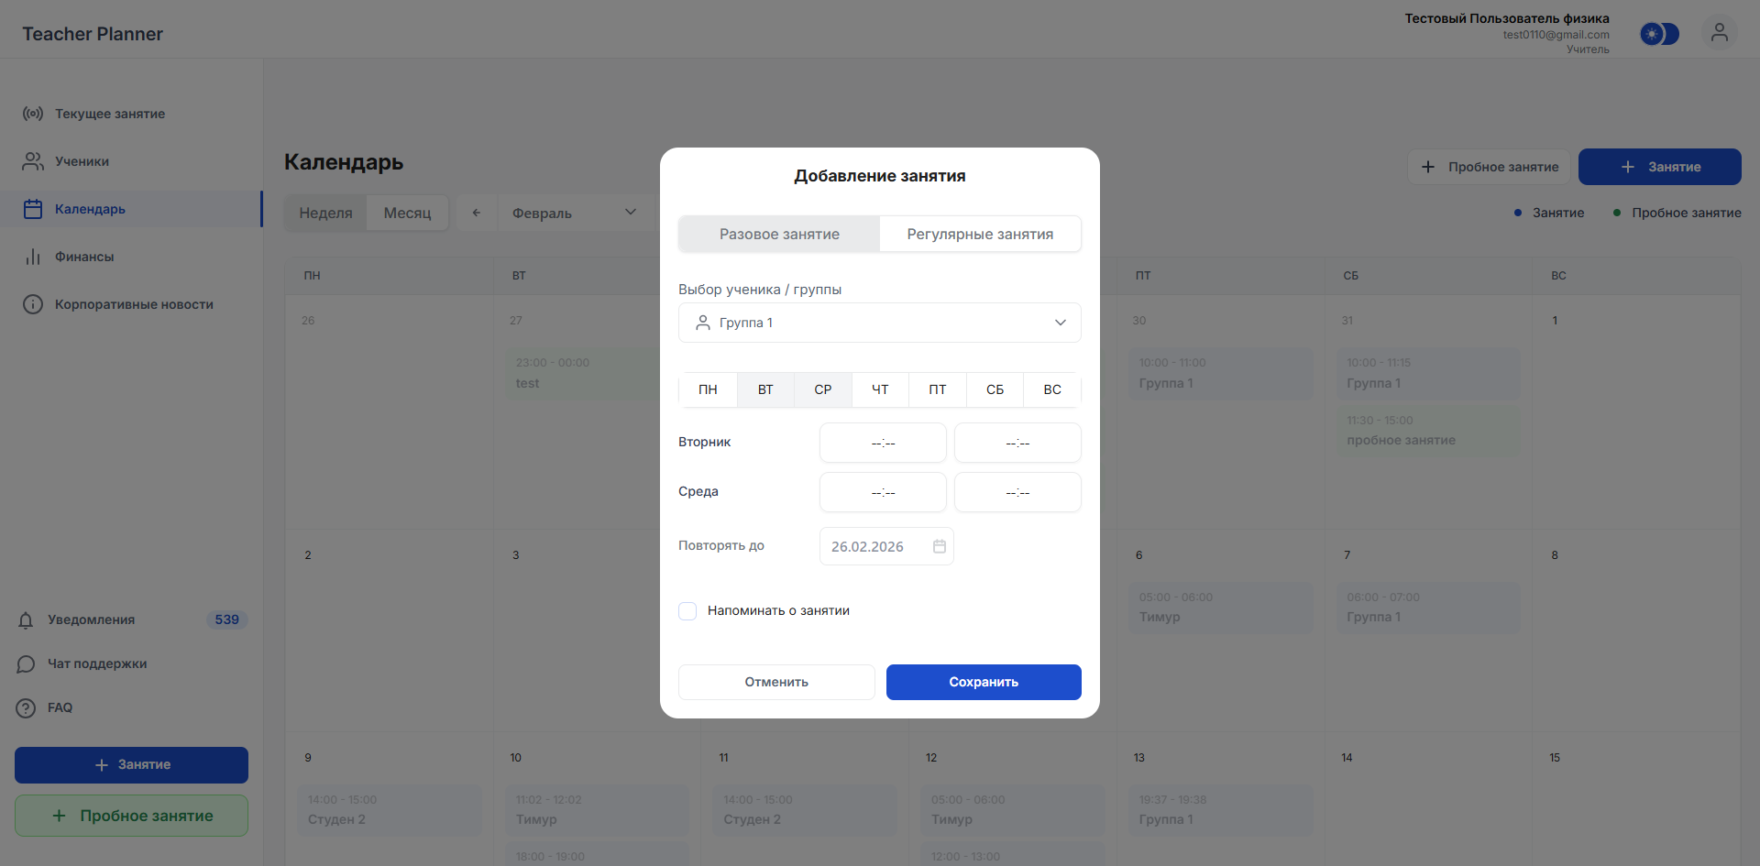The height and width of the screenshot is (866, 1760).
Task: Switch calendar to Неделя view
Action: tap(325, 212)
